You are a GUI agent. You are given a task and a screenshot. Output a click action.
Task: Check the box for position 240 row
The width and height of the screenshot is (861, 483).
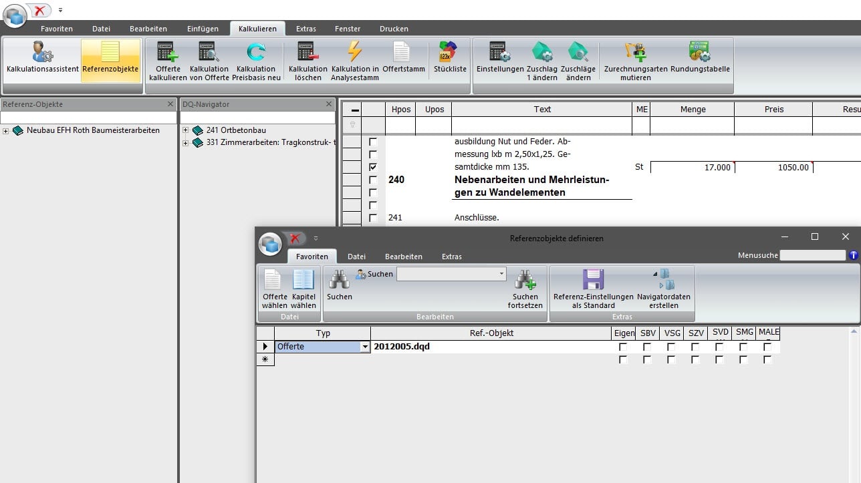coord(373,180)
